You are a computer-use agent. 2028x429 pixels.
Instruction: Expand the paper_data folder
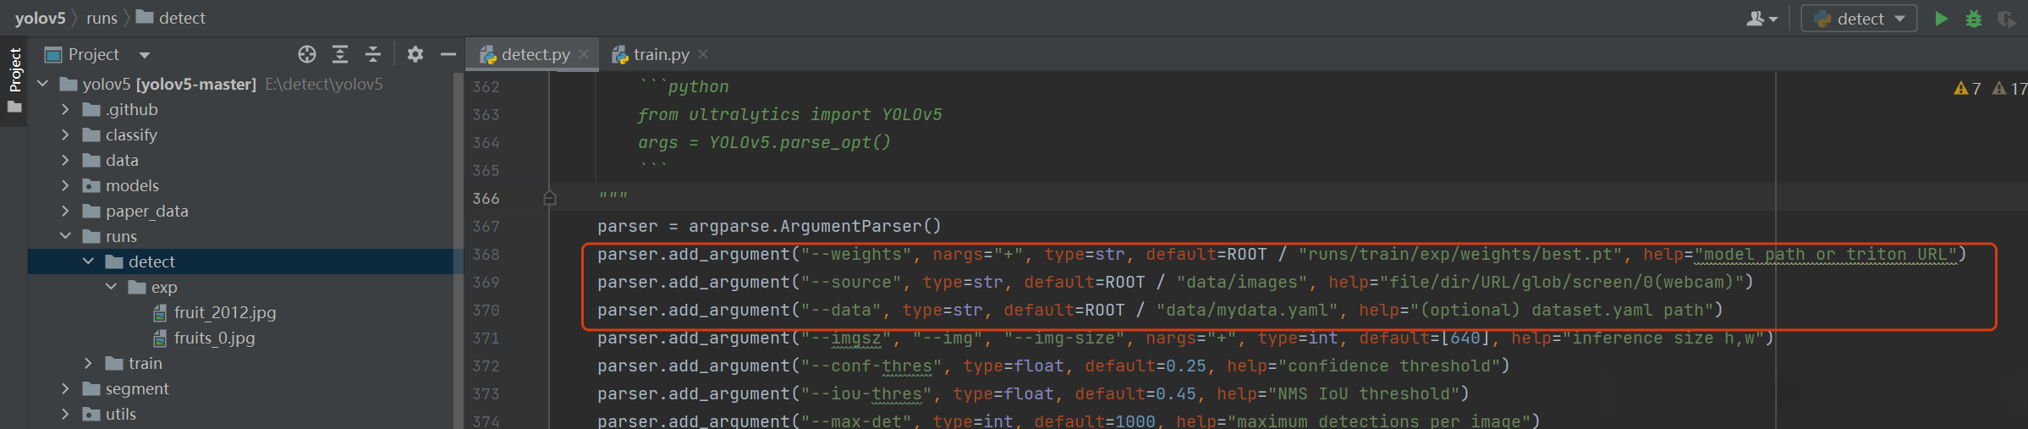[x=65, y=211]
